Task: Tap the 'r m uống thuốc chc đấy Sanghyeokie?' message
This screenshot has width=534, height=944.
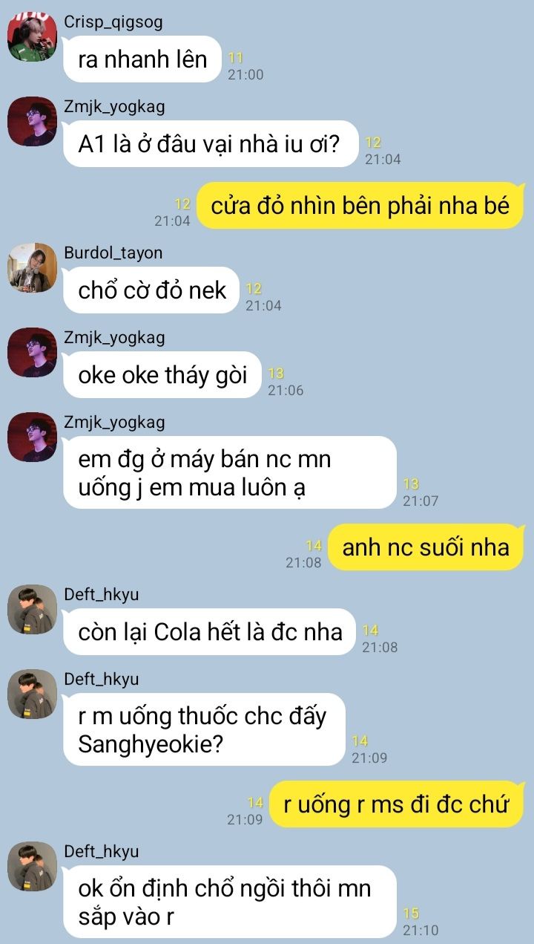Action: pos(204,729)
